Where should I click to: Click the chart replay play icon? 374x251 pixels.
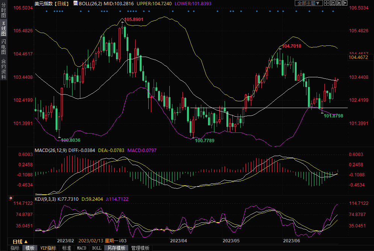pyautogui.click(x=339, y=3)
